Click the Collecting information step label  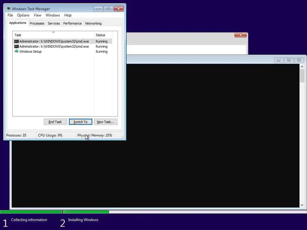tap(29, 220)
